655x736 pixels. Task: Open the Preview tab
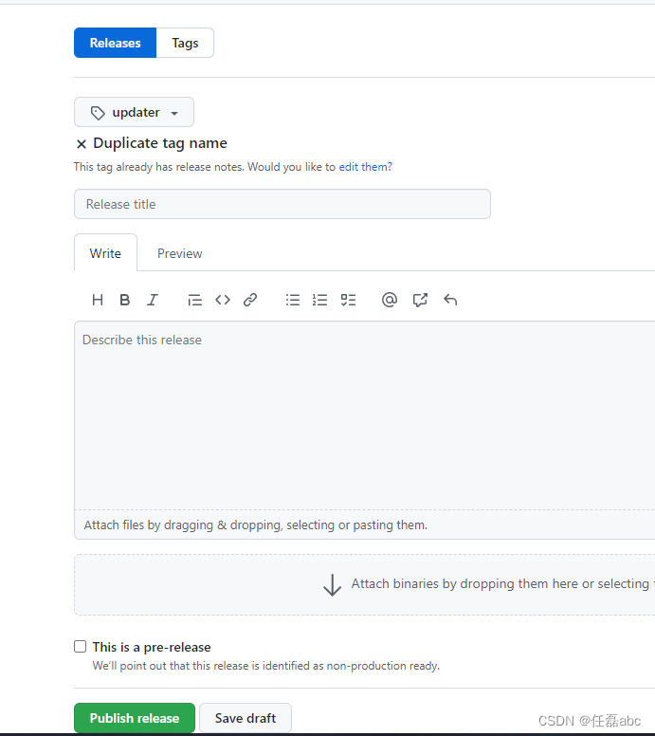tap(179, 253)
